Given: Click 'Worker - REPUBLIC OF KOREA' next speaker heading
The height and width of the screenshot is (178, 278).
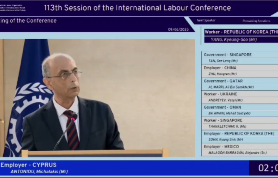Looking at the screenshot, I should click(x=241, y=32).
